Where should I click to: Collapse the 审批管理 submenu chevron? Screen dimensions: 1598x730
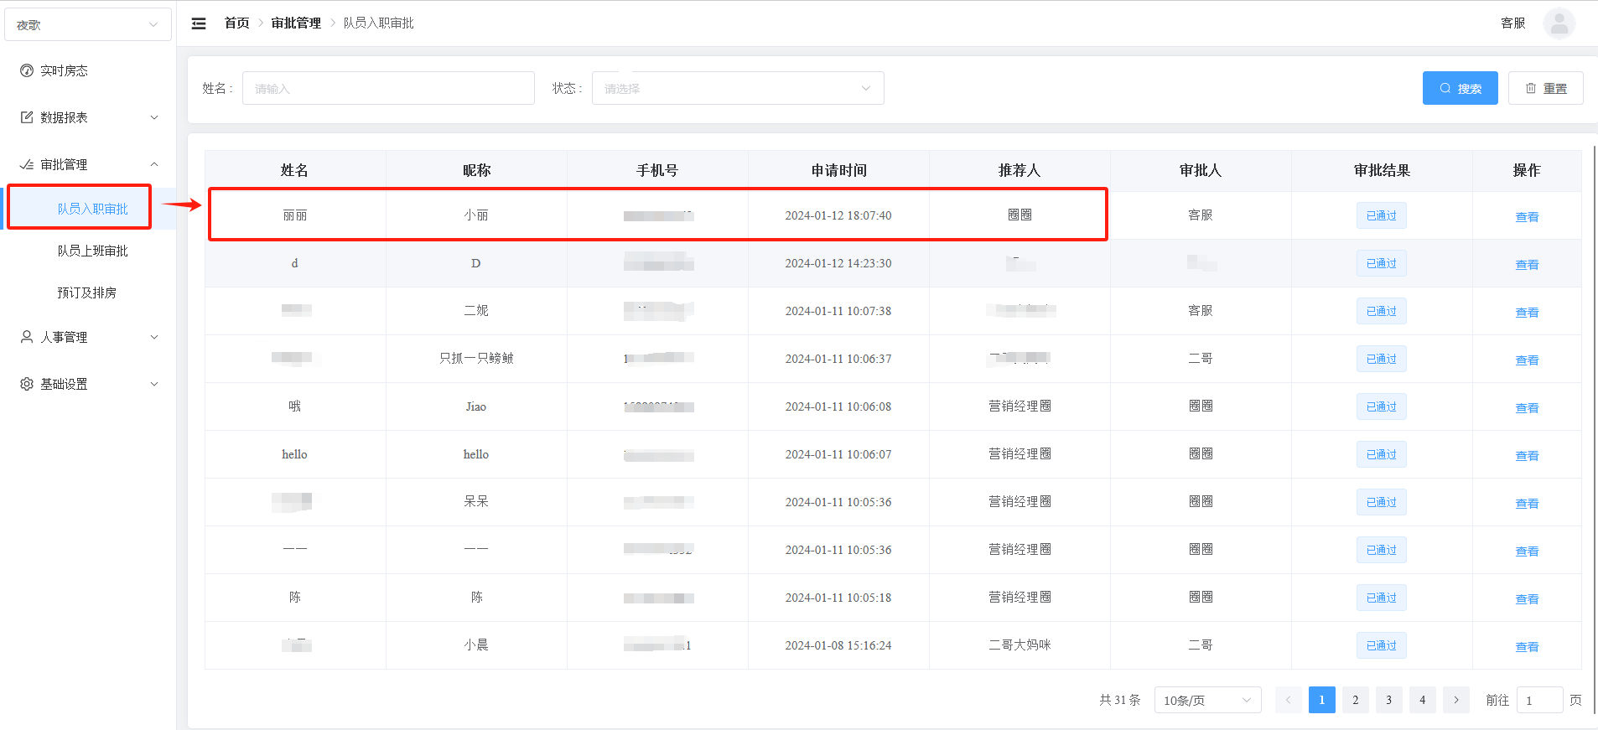[x=154, y=164]
